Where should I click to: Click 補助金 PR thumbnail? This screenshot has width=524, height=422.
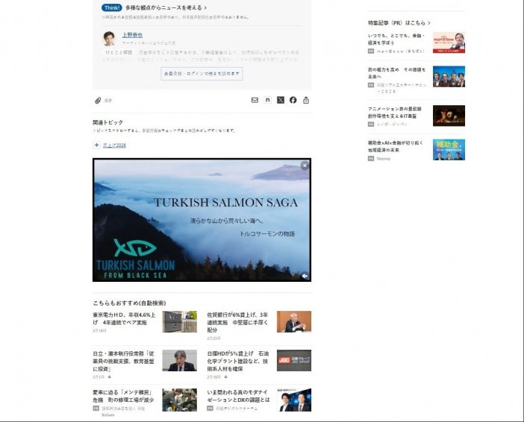coord(449,150)
